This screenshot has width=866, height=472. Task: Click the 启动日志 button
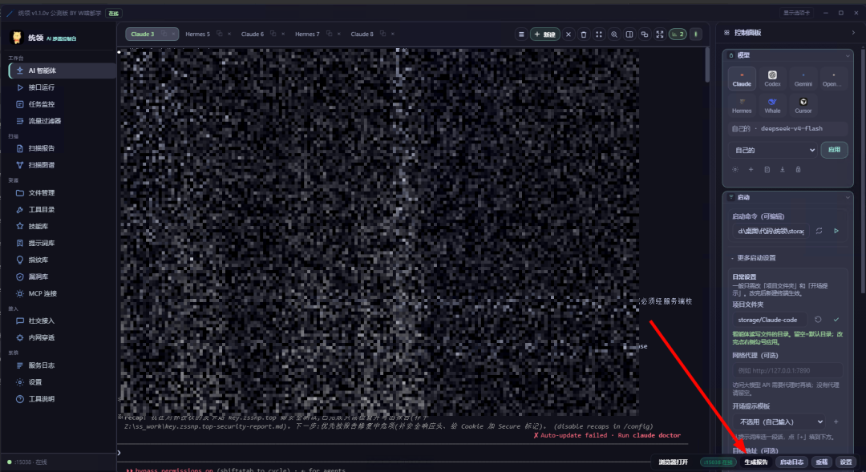pos(791,462)
